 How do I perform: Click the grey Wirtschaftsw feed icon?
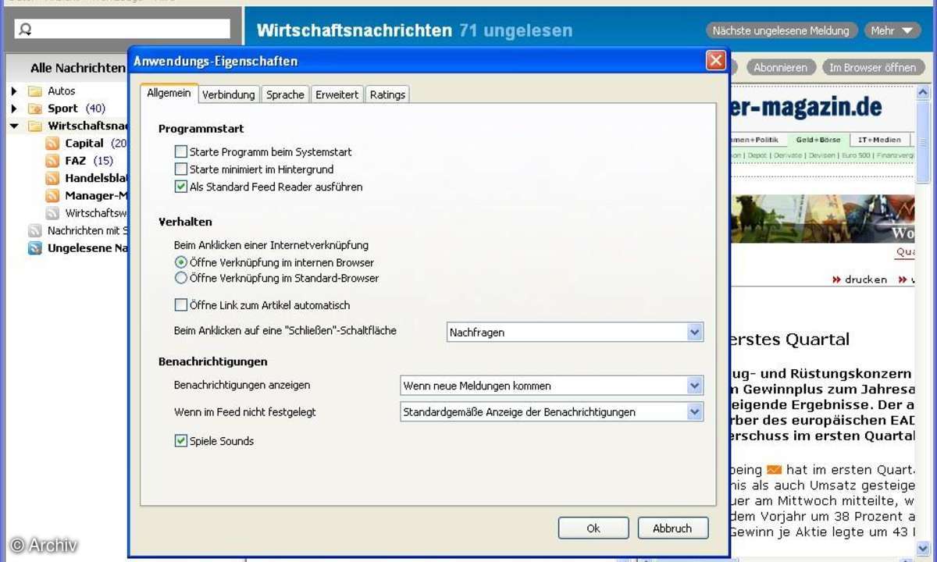[52, 212]
